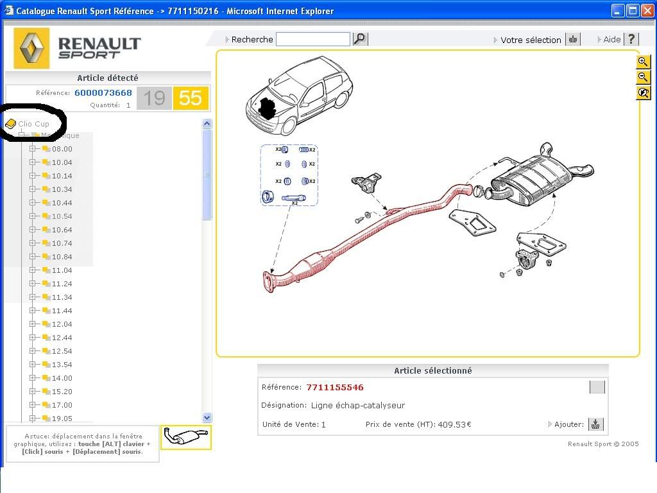Click the 'Article détecté' header

coord(108,78)
